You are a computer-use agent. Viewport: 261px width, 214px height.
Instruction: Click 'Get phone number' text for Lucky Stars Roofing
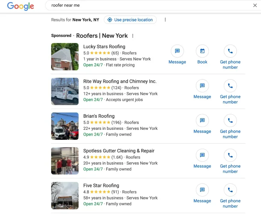pyautogui.click(x=230, y=65)
